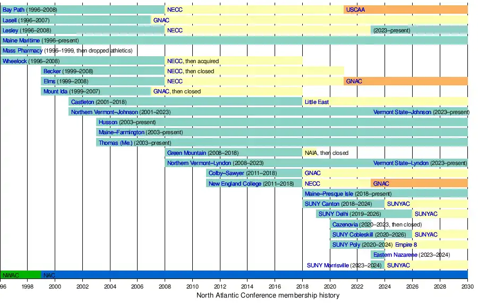Open the Maine Maritime link
Viewport: 478px width, 305px height.
tap(21, 40)
